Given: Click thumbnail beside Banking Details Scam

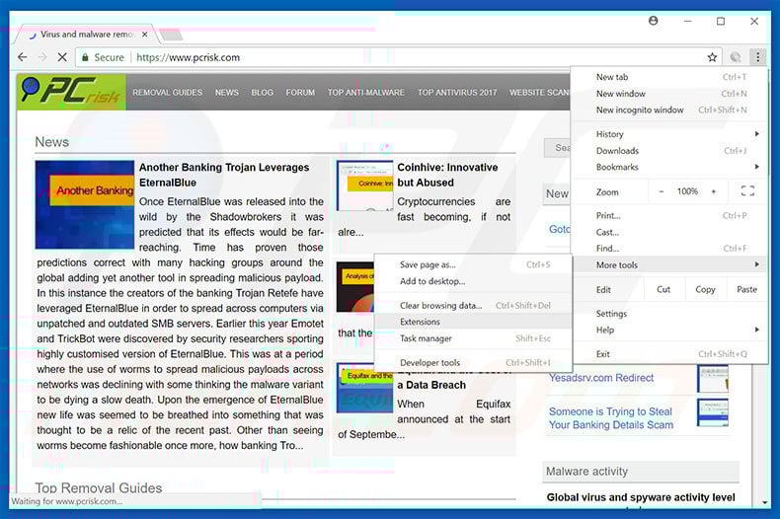Looking at the screenshot, I should (712, 412).
